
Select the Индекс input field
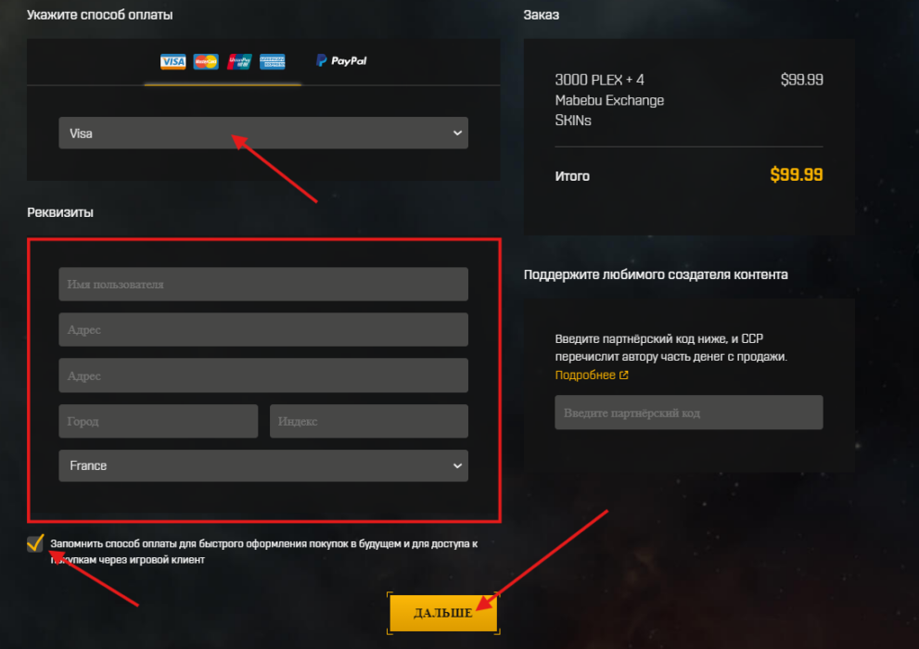pos(368,421)
